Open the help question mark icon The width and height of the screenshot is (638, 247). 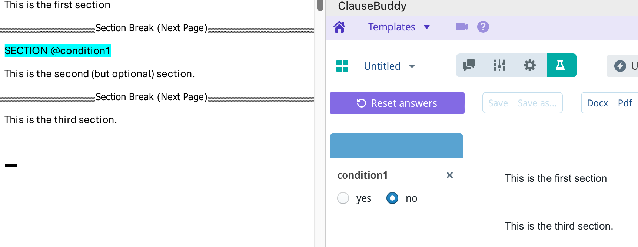tap(483, 27)
